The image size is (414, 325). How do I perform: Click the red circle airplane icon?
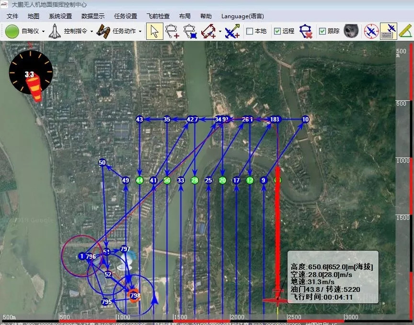(371, 31)
